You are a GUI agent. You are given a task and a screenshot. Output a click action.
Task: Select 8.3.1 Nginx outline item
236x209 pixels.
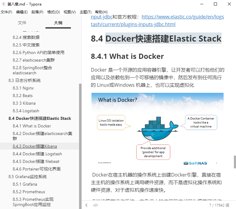point(23,88)
